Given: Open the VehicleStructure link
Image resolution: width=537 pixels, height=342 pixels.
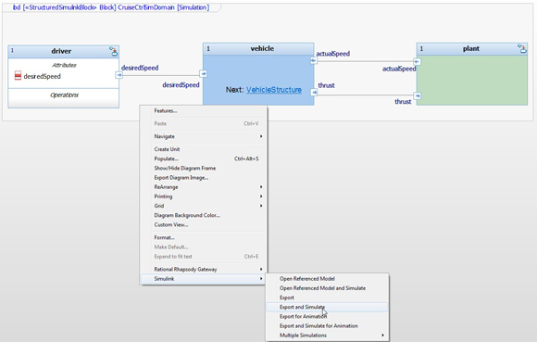Looking at the screenshot, I should pyautogui.click(x=274, y=90).
